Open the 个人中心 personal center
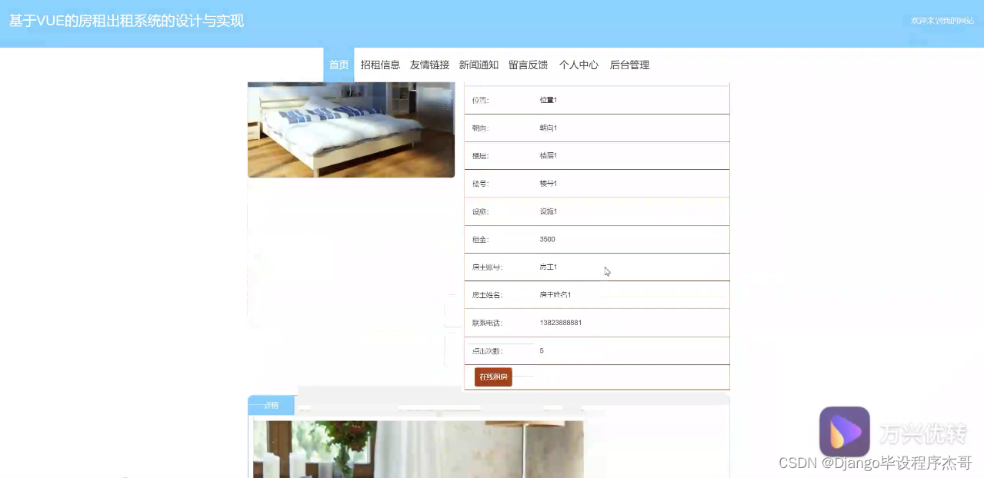The height and width of the screenshot is (478, 984). click(579, 65)
